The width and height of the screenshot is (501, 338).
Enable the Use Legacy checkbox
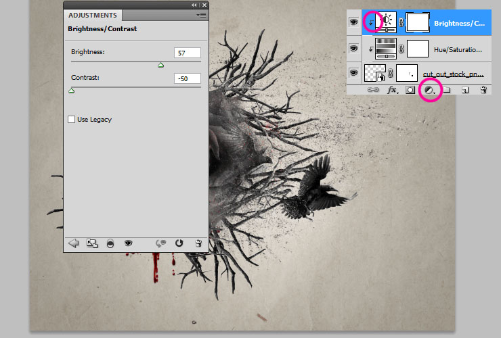tap(72, 120)
